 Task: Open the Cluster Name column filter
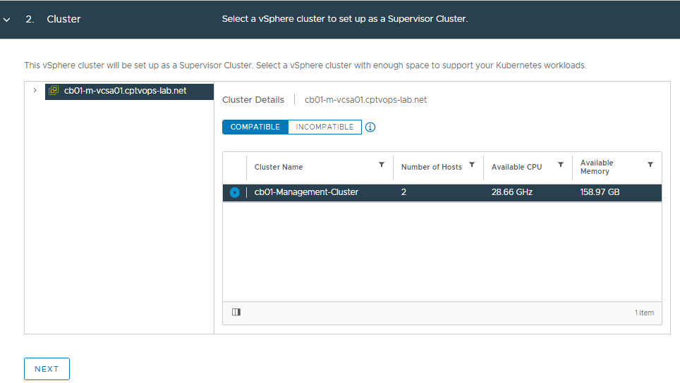pyautogui.click(x=382, y=165)
